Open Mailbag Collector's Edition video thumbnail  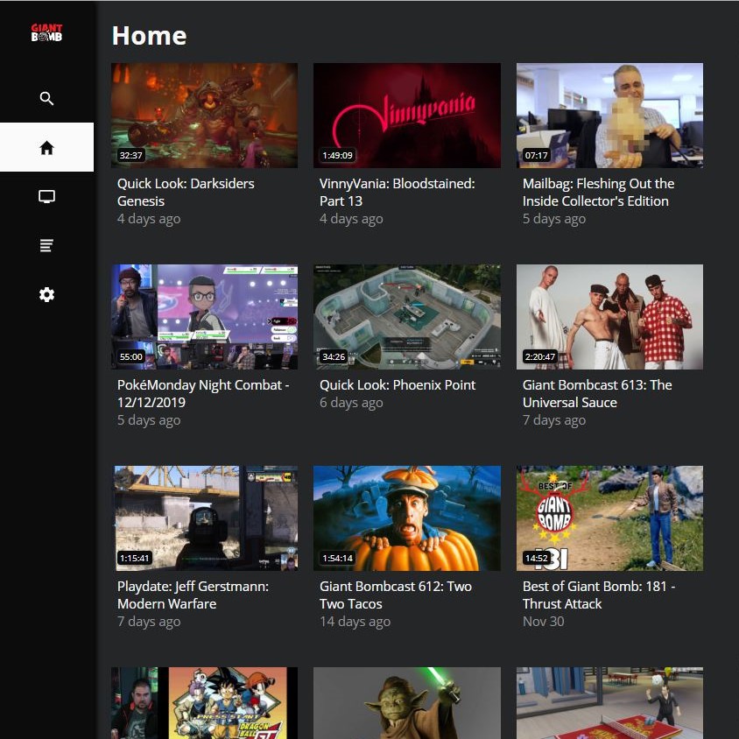tap(610, 116)
